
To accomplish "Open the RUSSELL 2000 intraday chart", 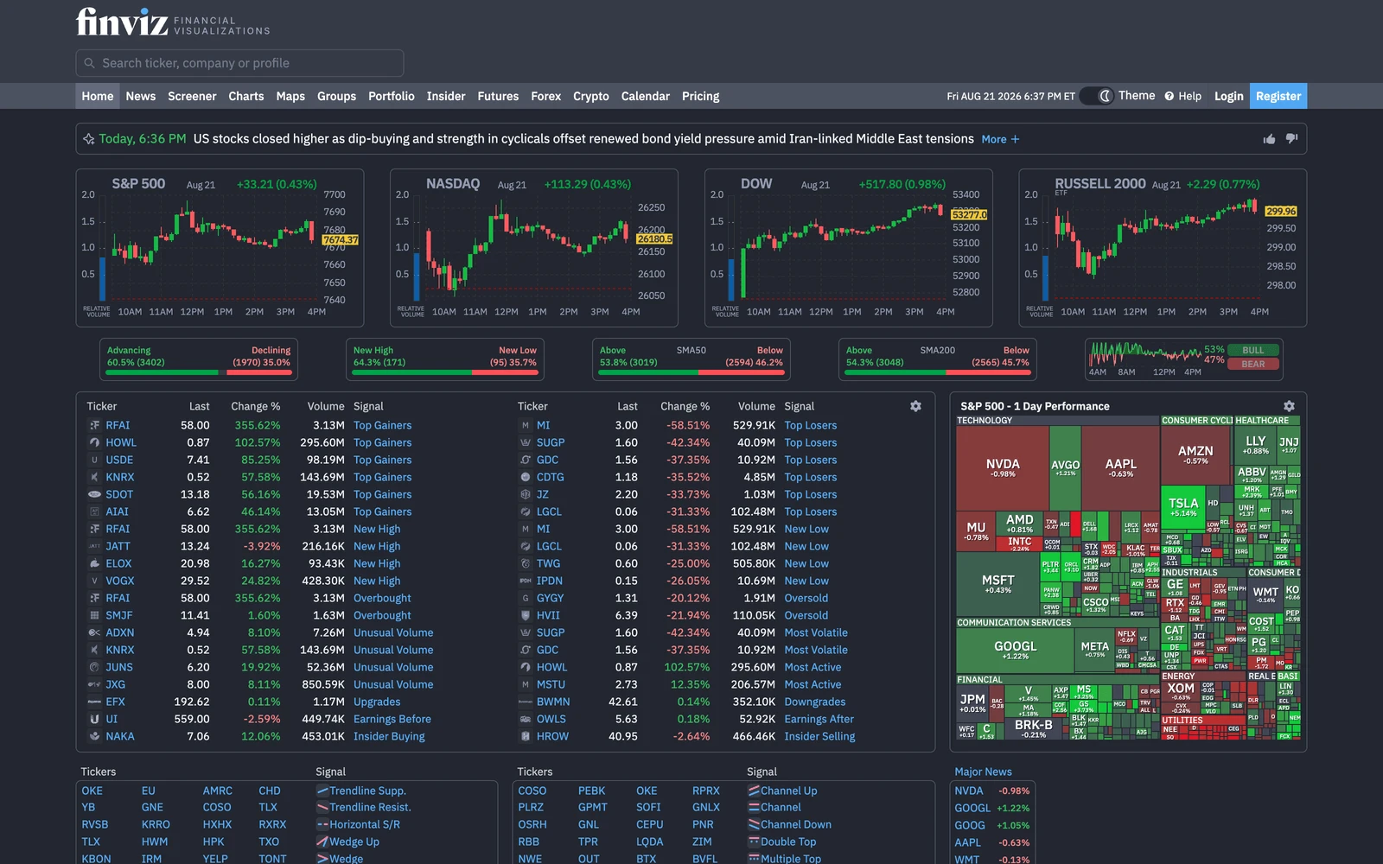I will [x=1163, y=248].
